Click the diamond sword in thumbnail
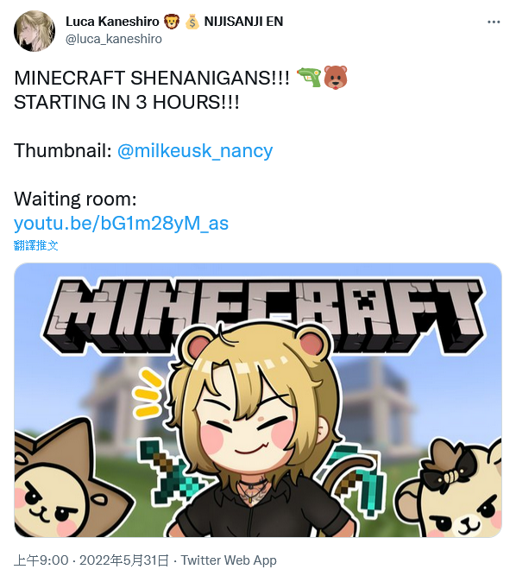The image size is (516, 582). tap(168, 472)
